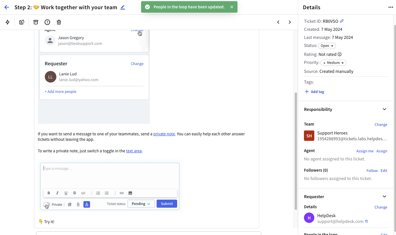Collapse the Responsibility section
The width and height of the screenshot is (396, 235).
tap(384, 109)
